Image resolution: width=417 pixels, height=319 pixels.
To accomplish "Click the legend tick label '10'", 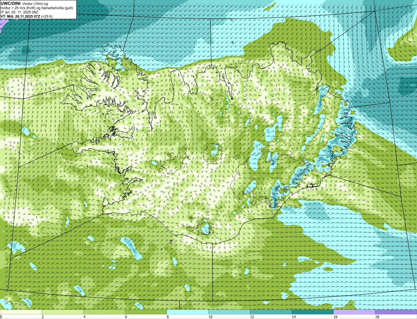I will pos(210,317).
